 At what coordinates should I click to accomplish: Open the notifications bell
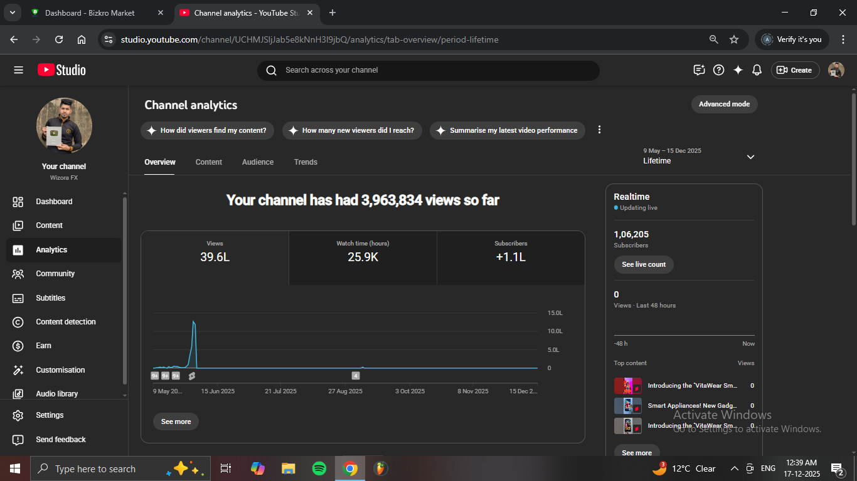click(757, 70)
